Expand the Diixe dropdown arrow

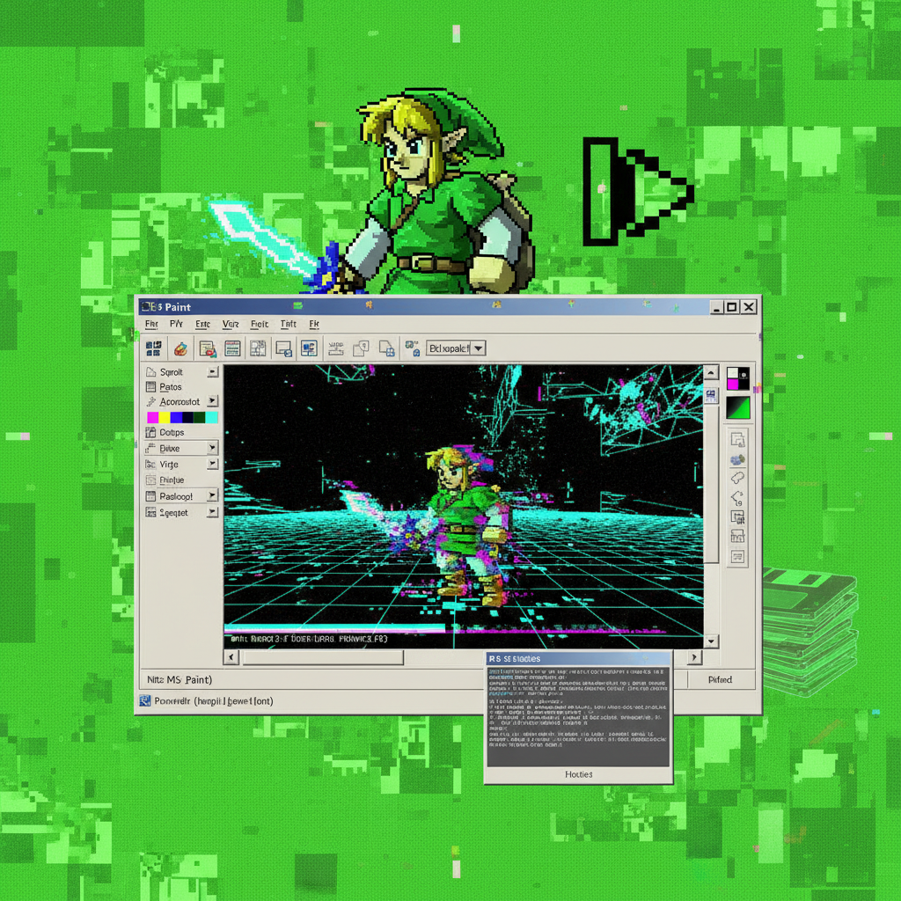point(212,448)
